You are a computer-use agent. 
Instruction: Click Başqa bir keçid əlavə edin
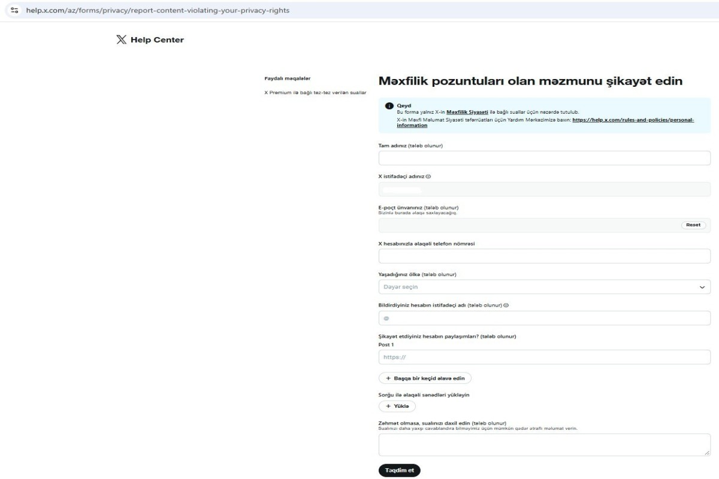coord(425,378)
